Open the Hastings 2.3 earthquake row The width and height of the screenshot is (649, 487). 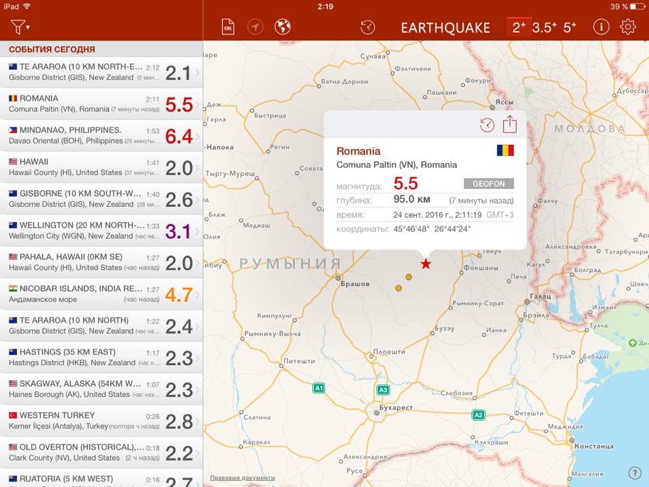click(101, 357)
